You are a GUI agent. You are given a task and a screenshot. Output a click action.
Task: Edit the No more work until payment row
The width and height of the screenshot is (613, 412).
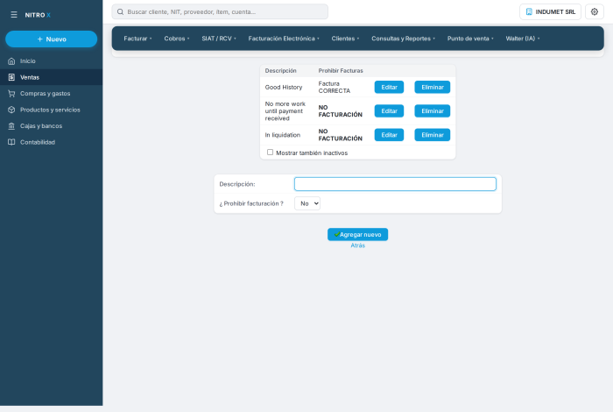coord(389,111)
